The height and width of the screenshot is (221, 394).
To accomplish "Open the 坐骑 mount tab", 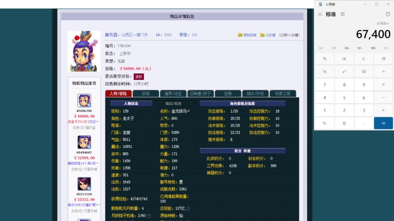I will click(228, 94).
